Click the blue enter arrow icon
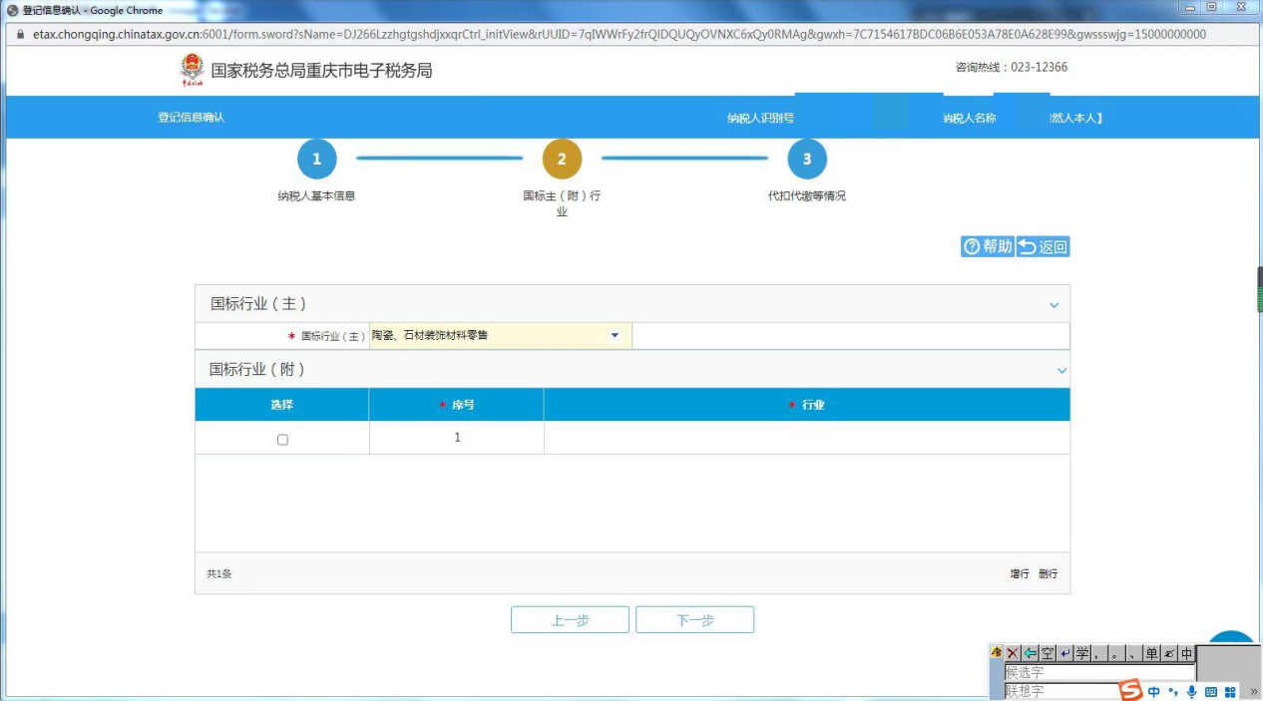Screen dimensions: 1263x701 1064,653
